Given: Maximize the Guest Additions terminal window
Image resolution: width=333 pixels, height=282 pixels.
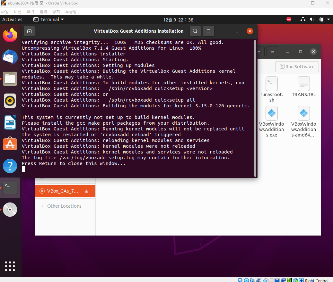Looking at the screenshot, I should [237, 31].
